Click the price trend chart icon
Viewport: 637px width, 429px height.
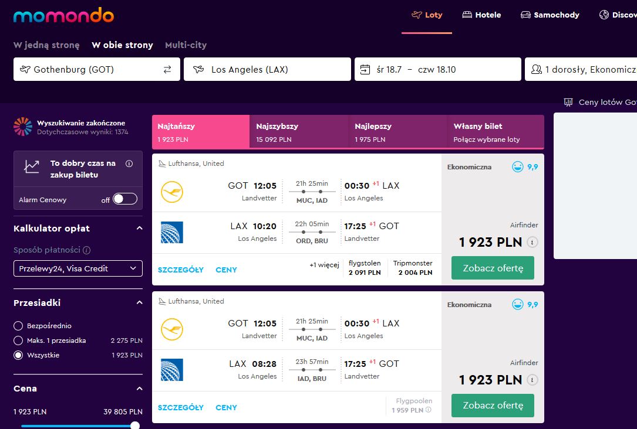32,166
